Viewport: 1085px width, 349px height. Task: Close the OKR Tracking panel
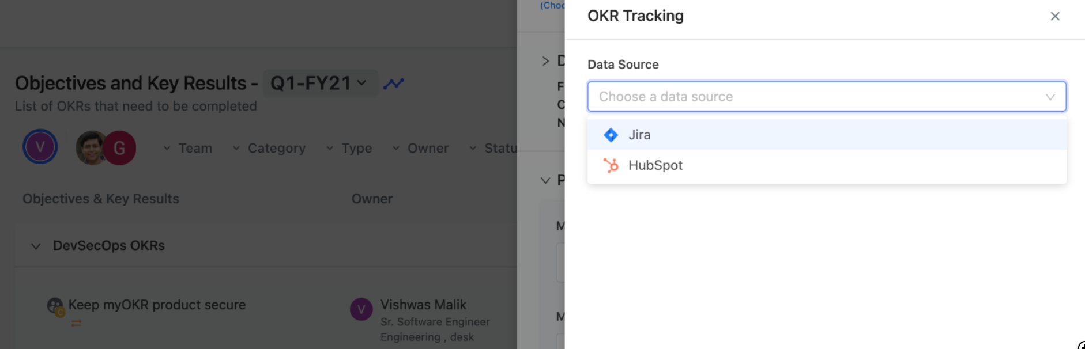pyautogui.click(x=1054, y=16)
